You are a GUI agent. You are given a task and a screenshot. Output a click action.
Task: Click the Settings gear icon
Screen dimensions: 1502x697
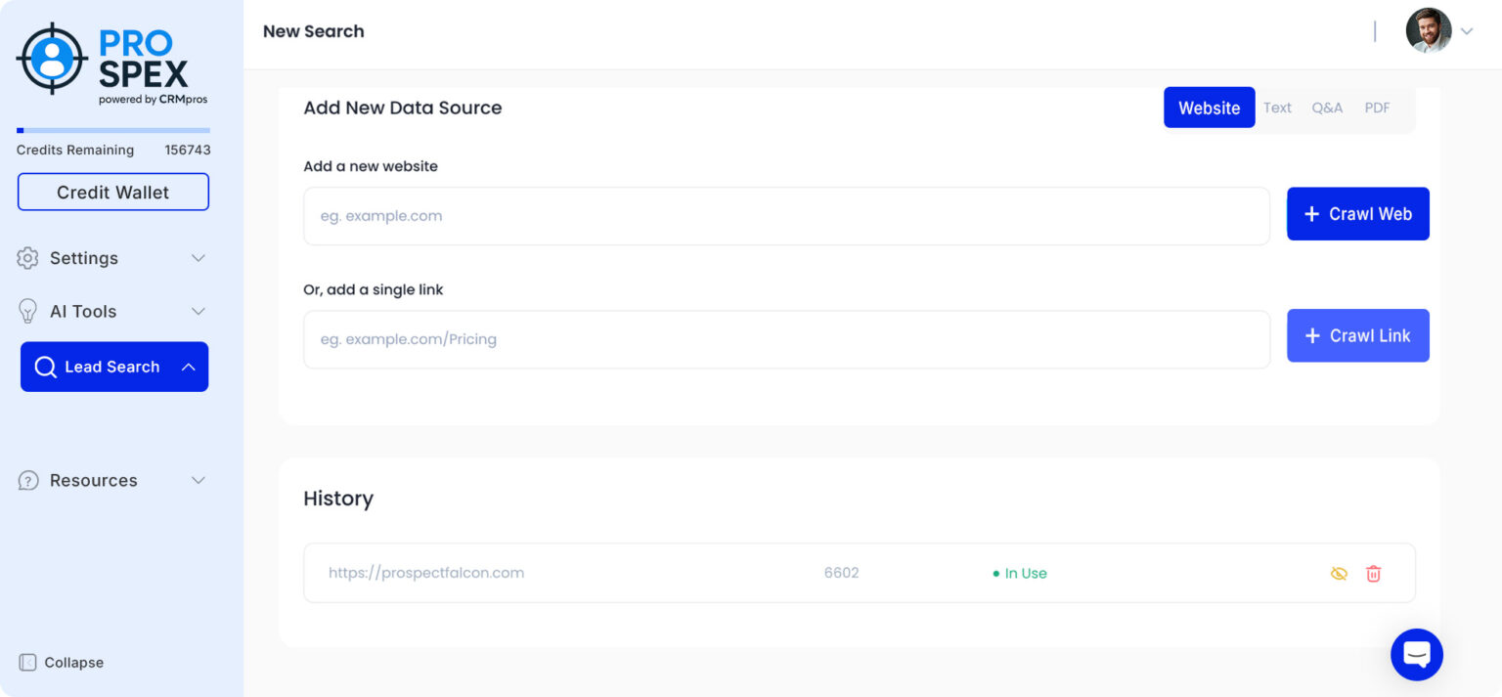pos(27,258)
